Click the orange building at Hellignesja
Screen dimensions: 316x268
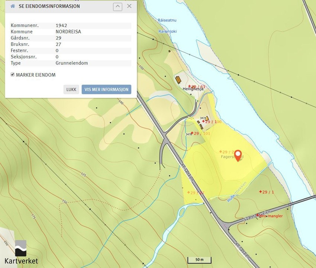point(178,80)
